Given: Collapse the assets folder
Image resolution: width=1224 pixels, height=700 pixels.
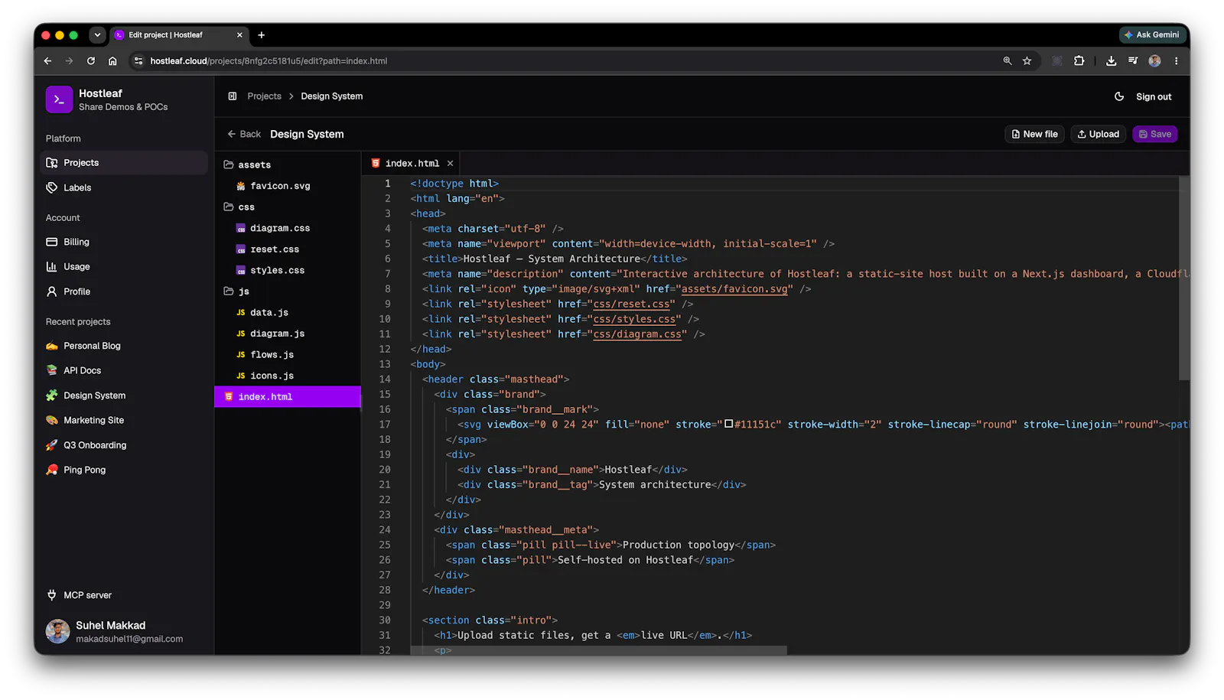Looking at the screenshot, I should coord(288,164).
